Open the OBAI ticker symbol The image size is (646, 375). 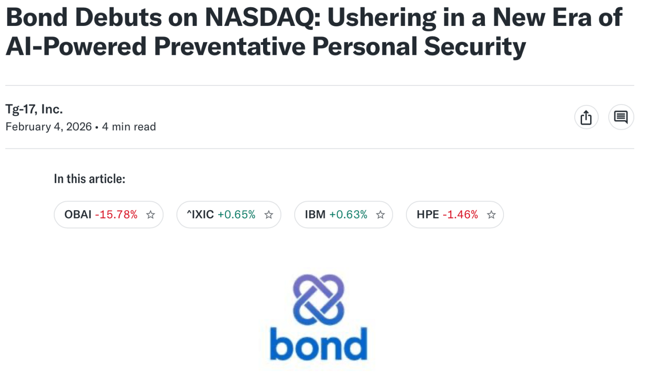tap(78, 215)
